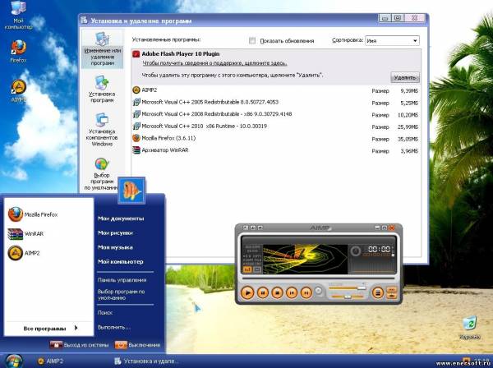This screenshot has height=368, width=493.
Task: Open the sort-by dropdown showing Имя
Action: pyautogui.click(x=392, y=41)
